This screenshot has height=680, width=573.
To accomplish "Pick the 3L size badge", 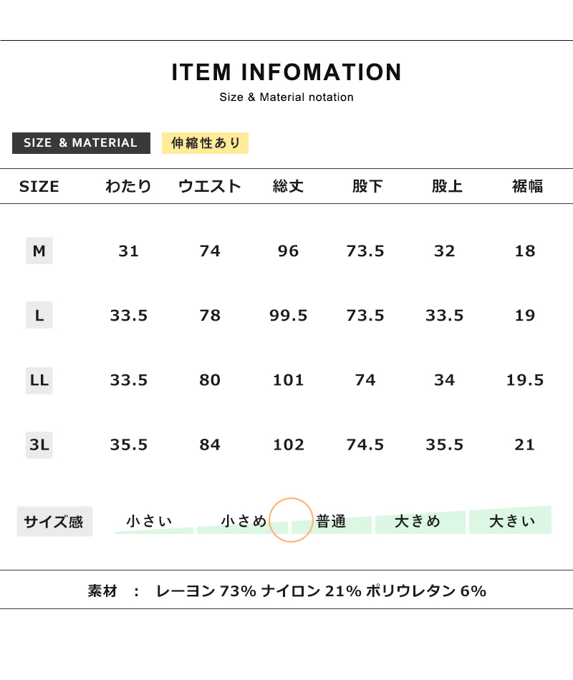I will 39,445.
